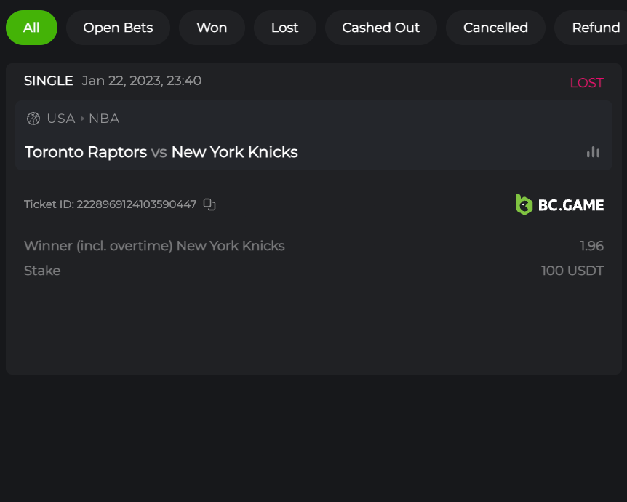Click the USA country breadcrumb

click(61, 119)
